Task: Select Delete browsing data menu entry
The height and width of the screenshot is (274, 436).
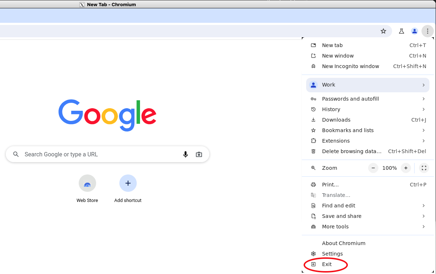Action: point(368,151)
